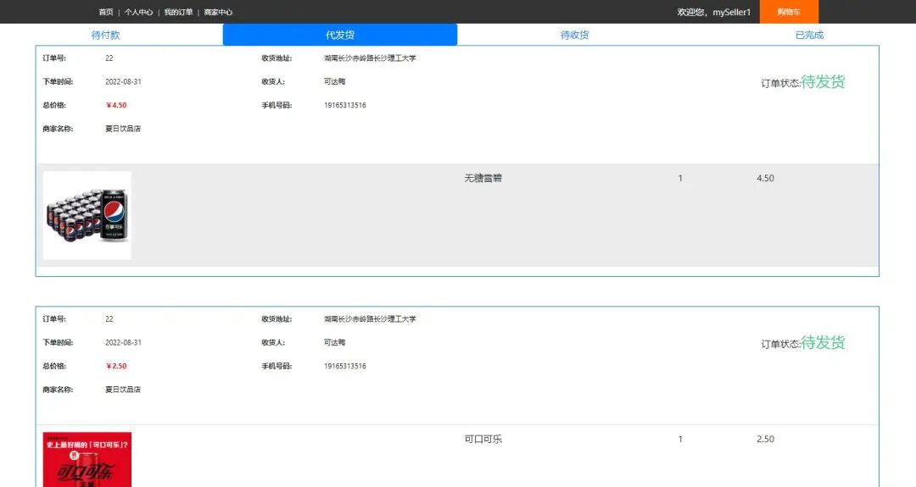The width and height of the screenshot is (916, 487).
Task: Click the ¥4.50 order's order number 22
Action: coord(109,58)
